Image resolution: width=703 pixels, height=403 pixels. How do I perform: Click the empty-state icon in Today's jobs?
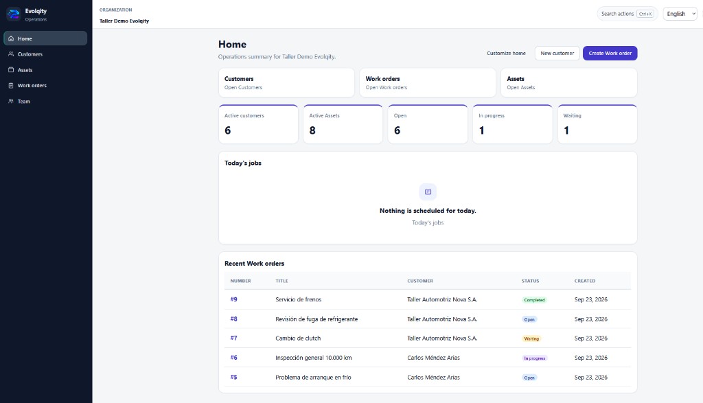tap(428, 192)
